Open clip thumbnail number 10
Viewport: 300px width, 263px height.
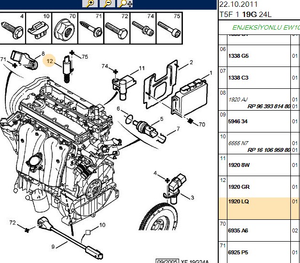pyautogui.click(x=39, y=28)
